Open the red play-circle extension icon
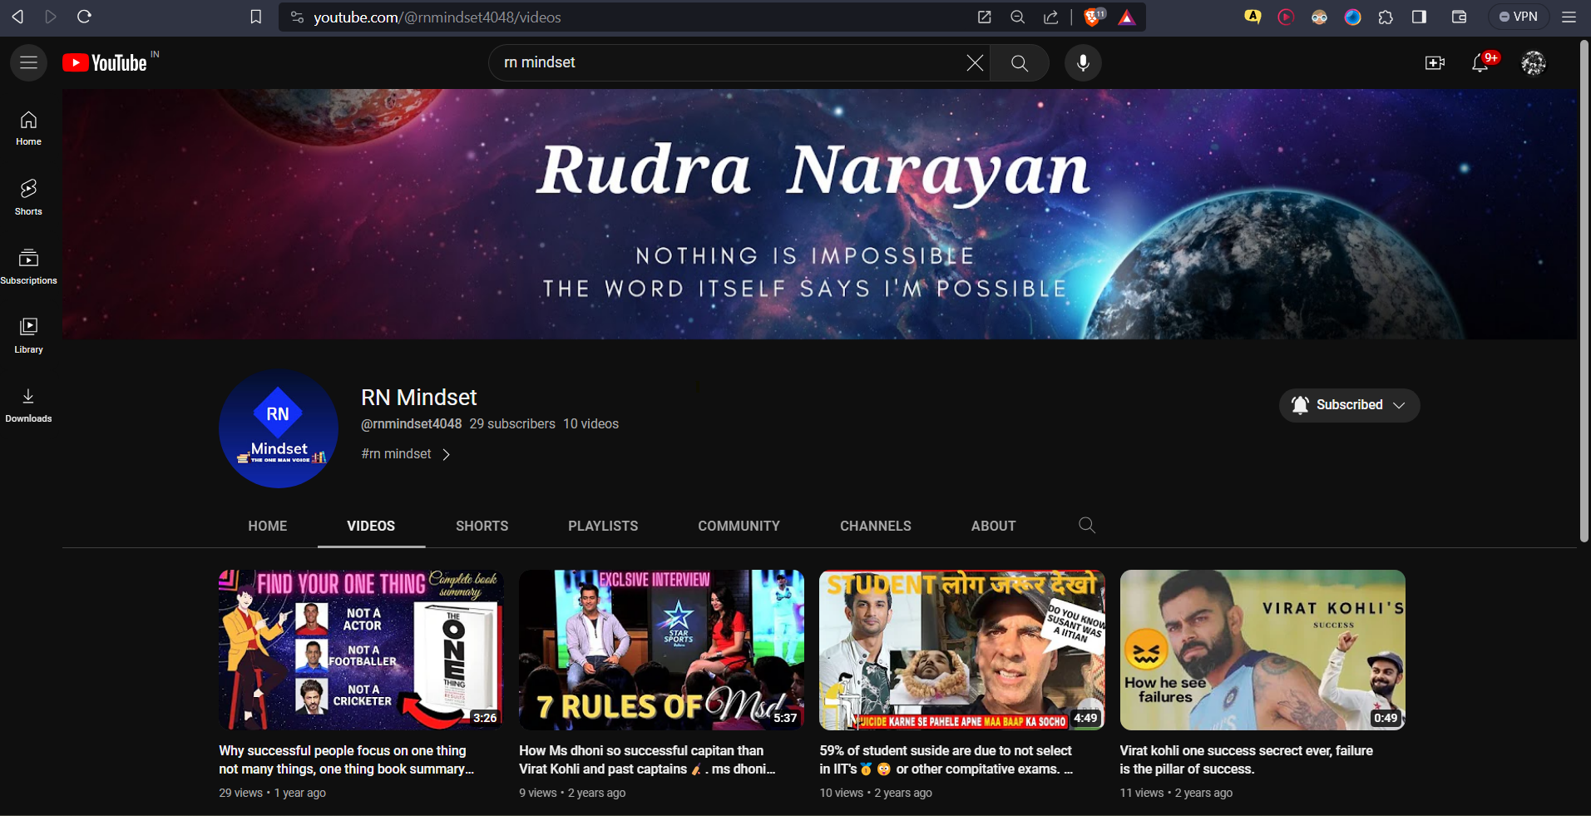Screen dimensions: 1591x816 click(x=1286, y=17)
